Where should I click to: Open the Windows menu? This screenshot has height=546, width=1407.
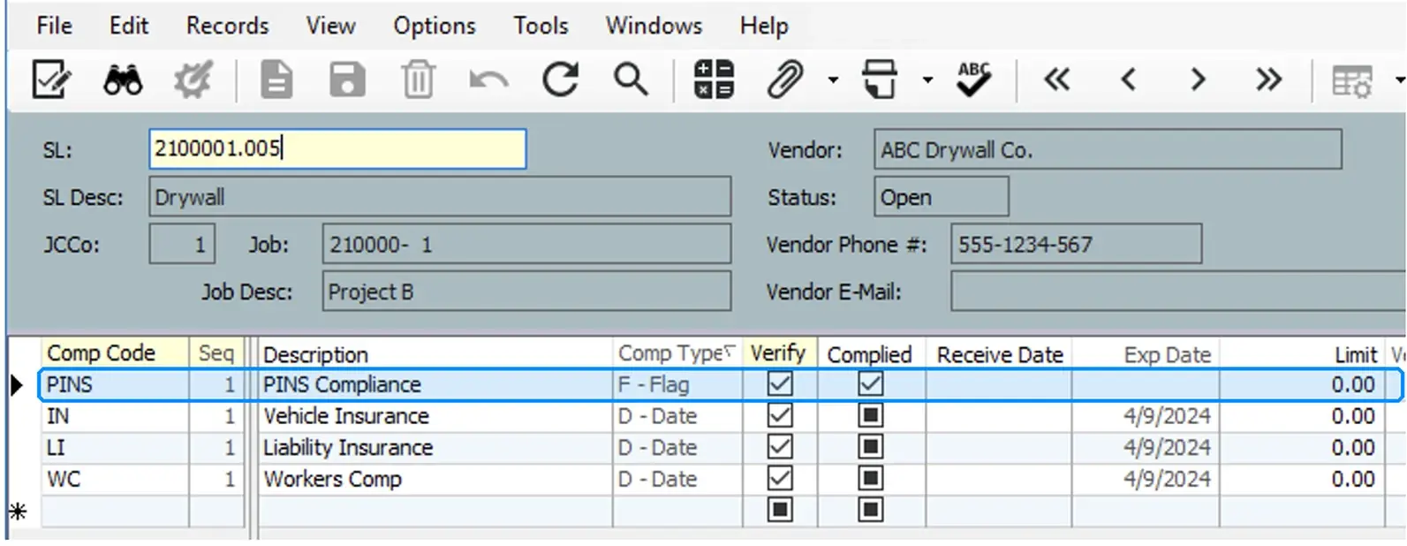point(654,26)
